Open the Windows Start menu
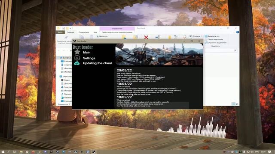This screenshot has height=154, width=275. click(x=3, y=152)
